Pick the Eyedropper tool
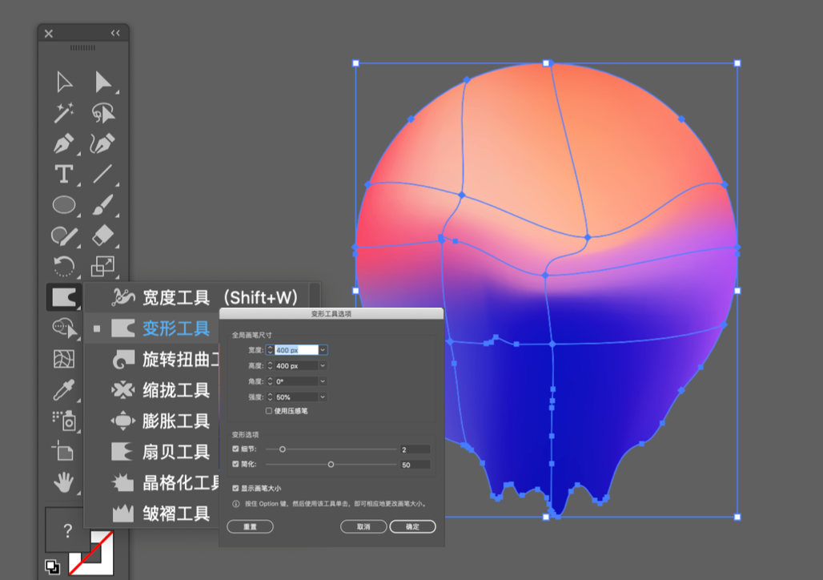This screenshot has width=823, height=580. [x=64, y=390]
